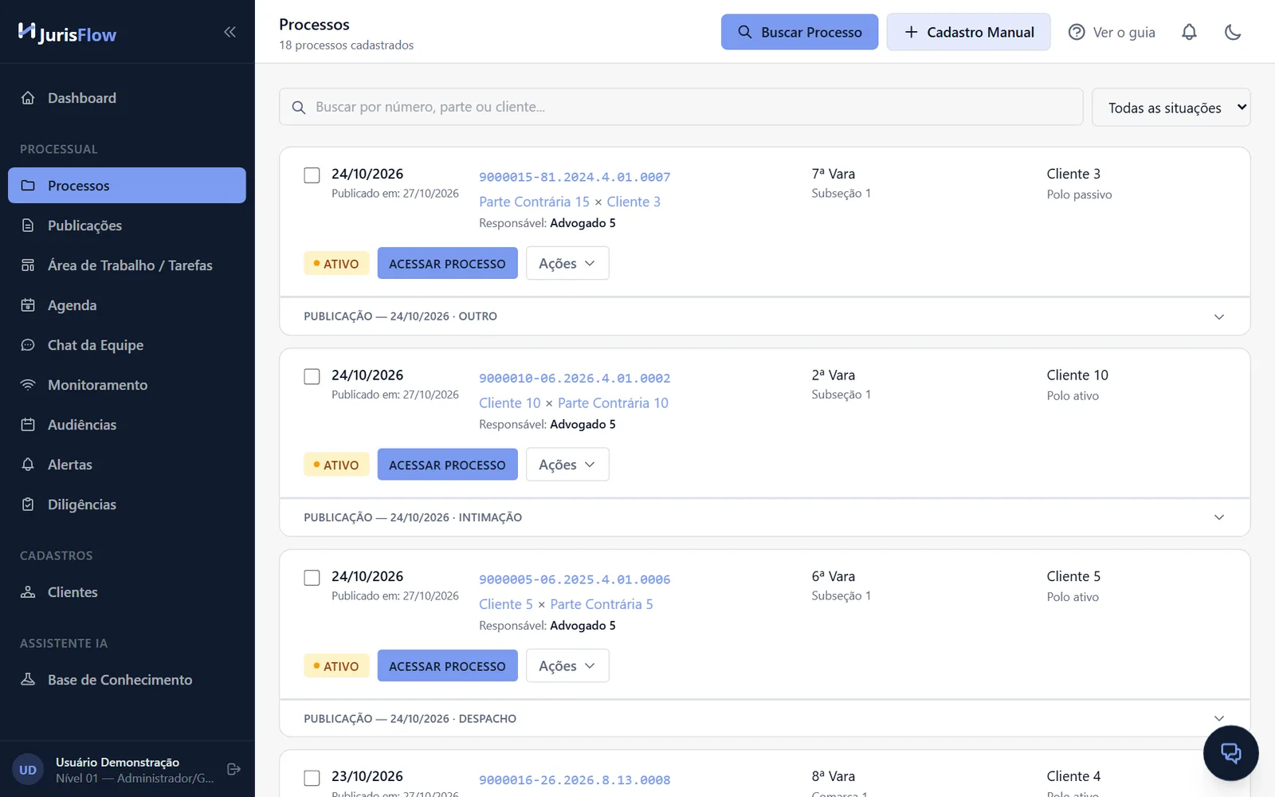The width and height of the screenshot is (1275, 797).
Task: Click the Alertas bell icon in sidebar
Action: [x=28, y=465]
